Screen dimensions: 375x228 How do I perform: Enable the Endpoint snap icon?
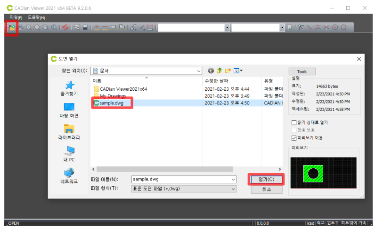coord(309,27)
